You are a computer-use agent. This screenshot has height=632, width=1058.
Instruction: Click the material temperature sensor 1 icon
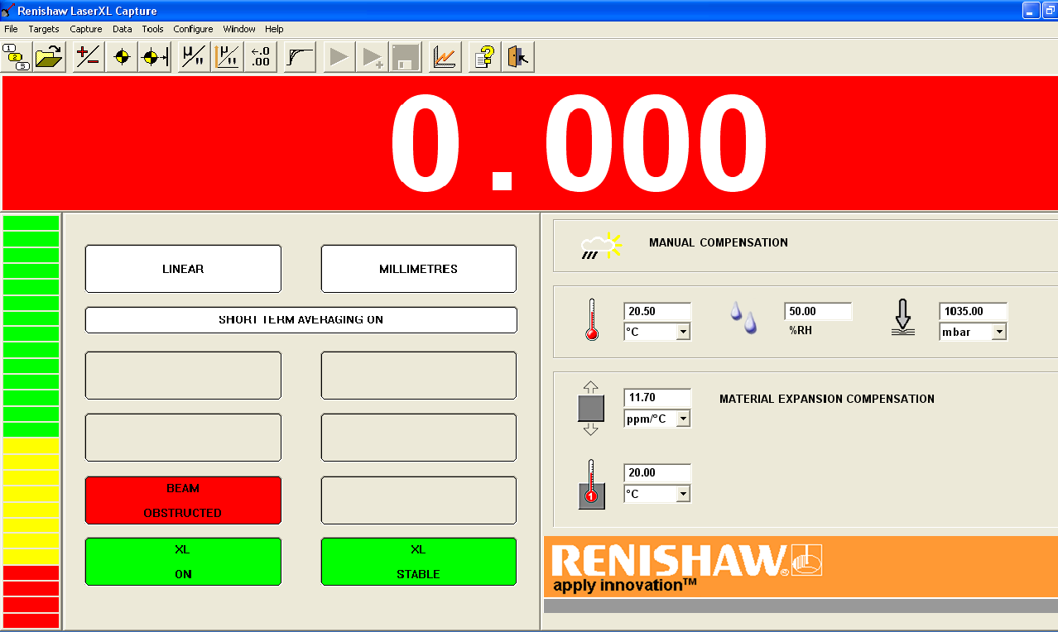591,485
